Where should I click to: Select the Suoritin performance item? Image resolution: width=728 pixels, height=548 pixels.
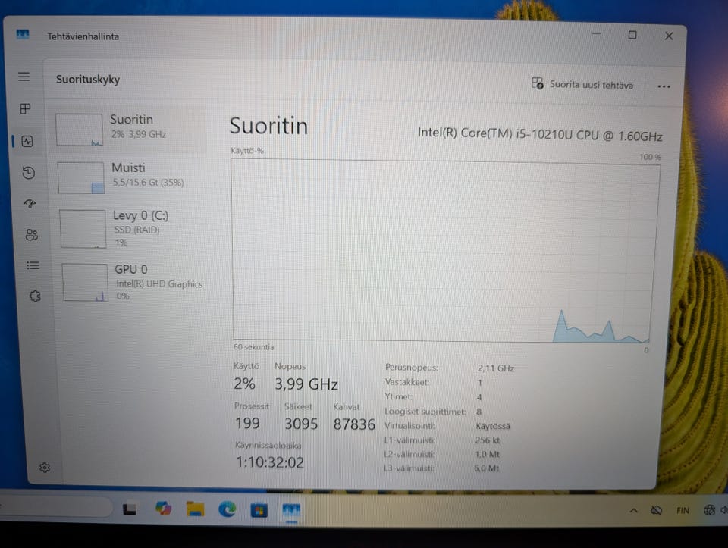(x=129, y=130)
